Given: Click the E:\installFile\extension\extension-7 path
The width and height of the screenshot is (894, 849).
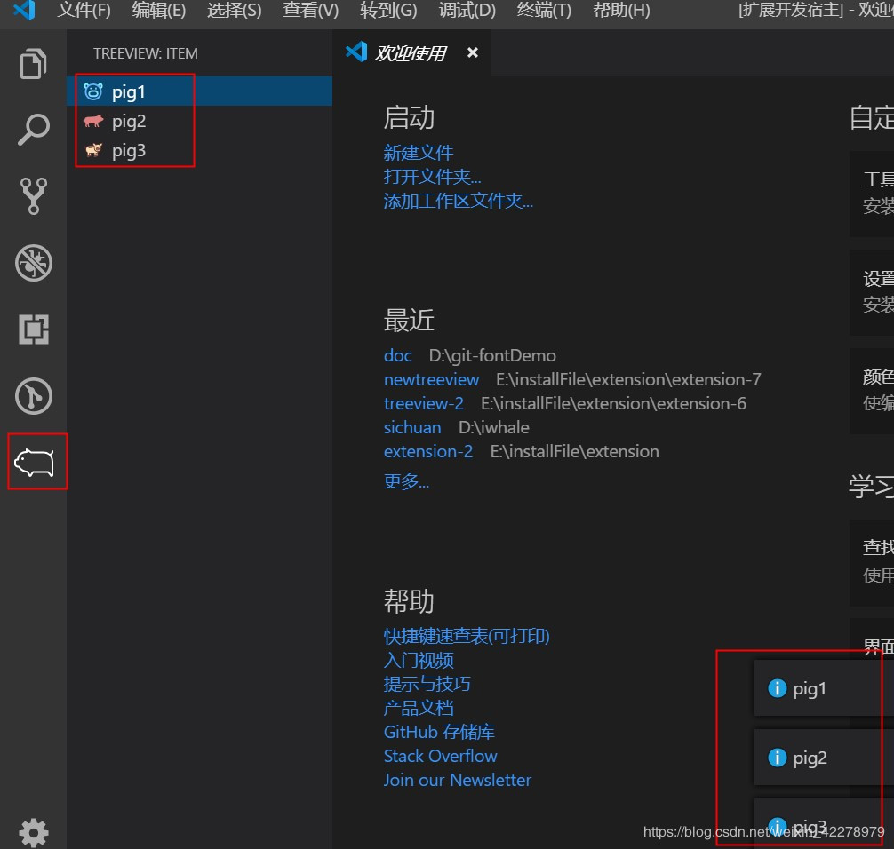Looking at the screenshot, I should click(628, 379).
